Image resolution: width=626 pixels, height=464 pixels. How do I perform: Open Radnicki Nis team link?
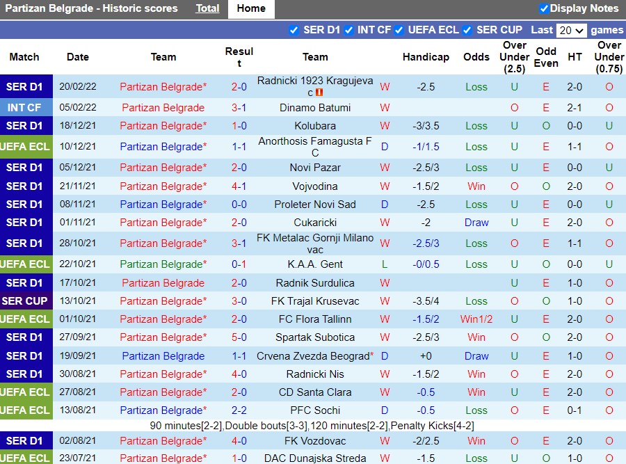[x=315, y=374]
